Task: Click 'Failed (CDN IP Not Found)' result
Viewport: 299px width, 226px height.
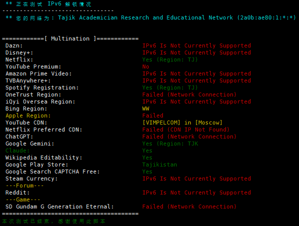Action: point(186,129)
